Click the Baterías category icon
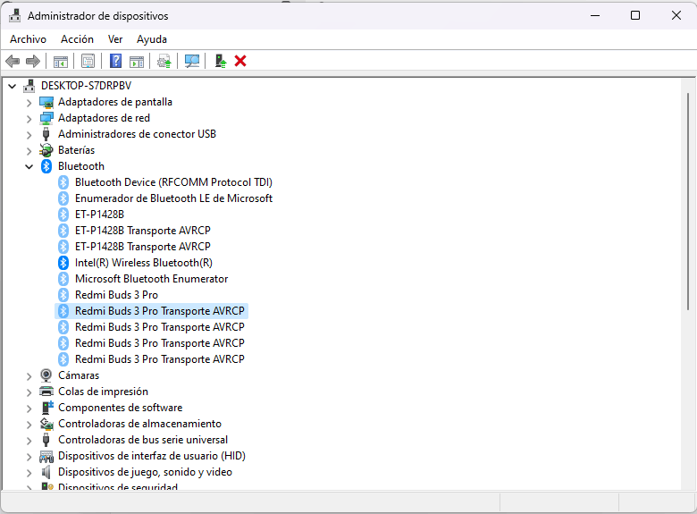697x514 pixels. pos(46,150)
